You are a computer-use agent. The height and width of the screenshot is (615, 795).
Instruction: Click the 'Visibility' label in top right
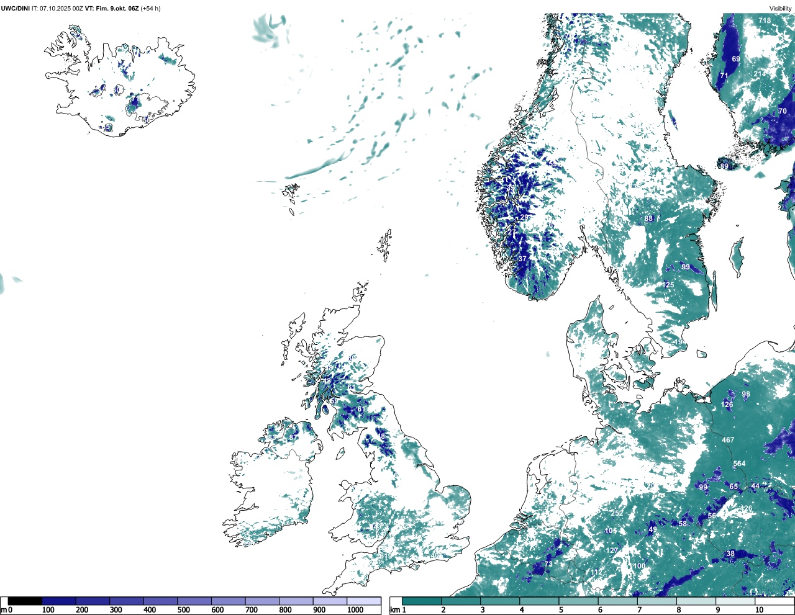(x=781, y=9)
